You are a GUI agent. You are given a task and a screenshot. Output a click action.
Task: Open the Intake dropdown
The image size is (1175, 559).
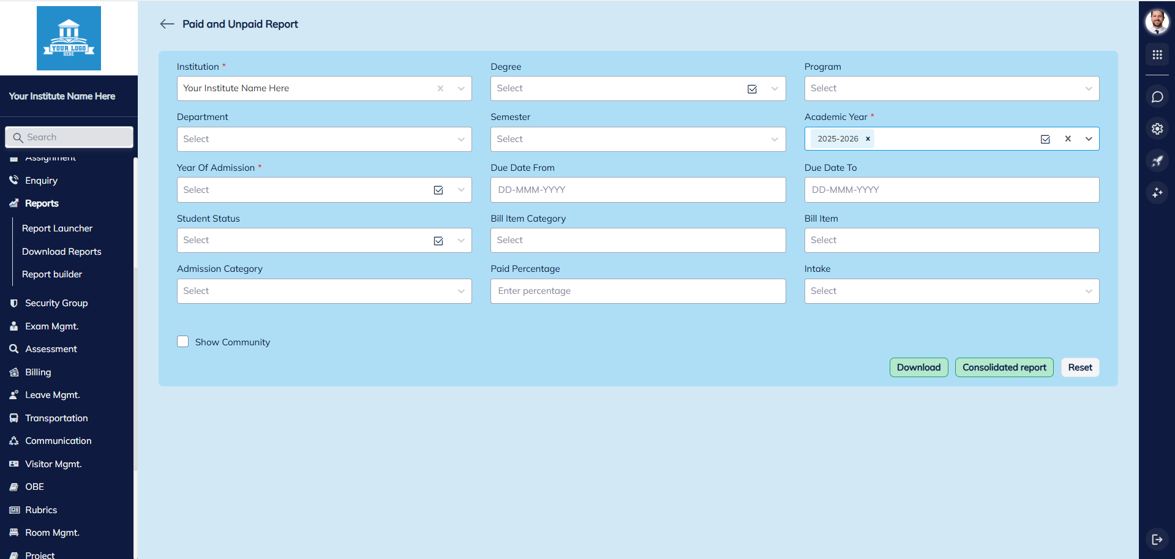click(1088, 291)
